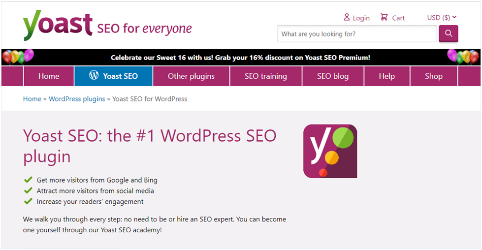Click the Yoast SEO plugin icon image
Image resolution: width=482 pixels, height=250 pixels.
[330, 151]
